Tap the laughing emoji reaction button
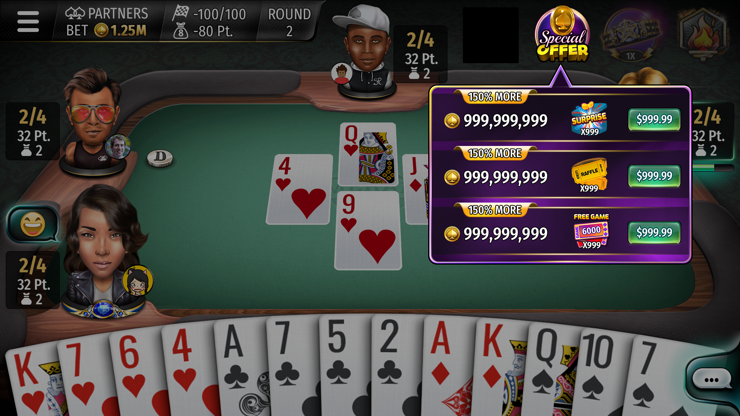The image size is (740, 416). 33,224
